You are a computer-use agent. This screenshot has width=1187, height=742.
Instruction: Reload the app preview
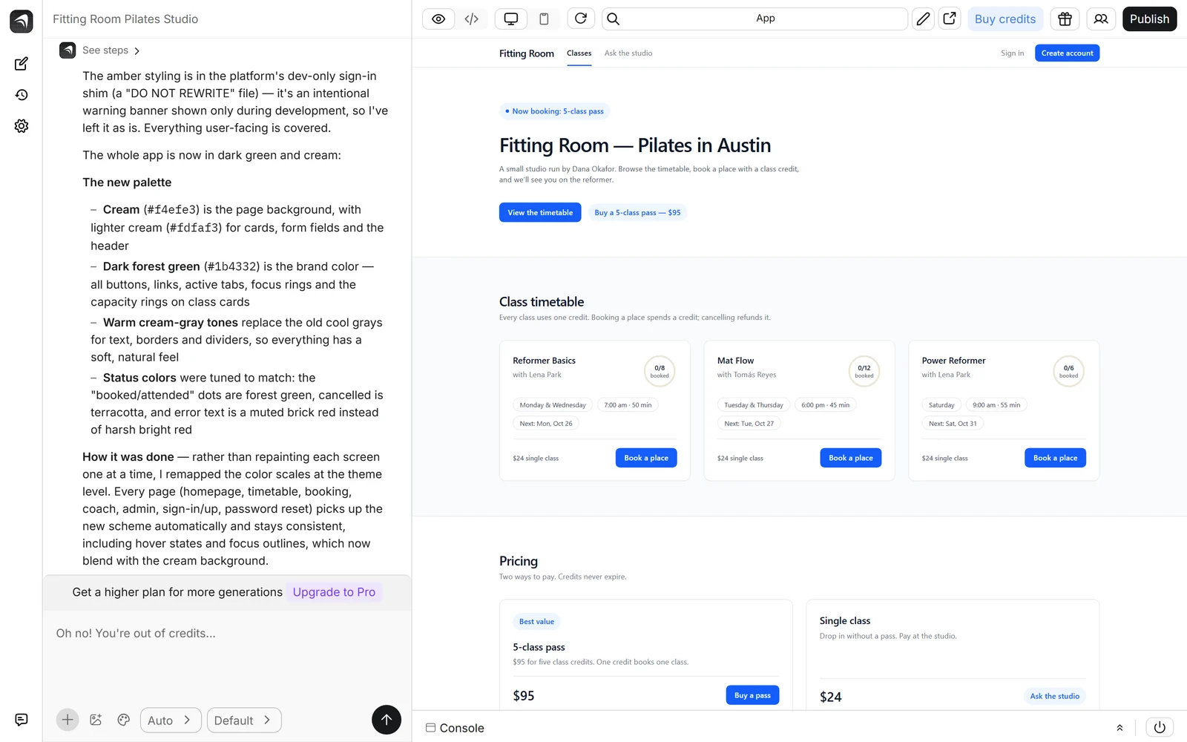tap(581, 19)
